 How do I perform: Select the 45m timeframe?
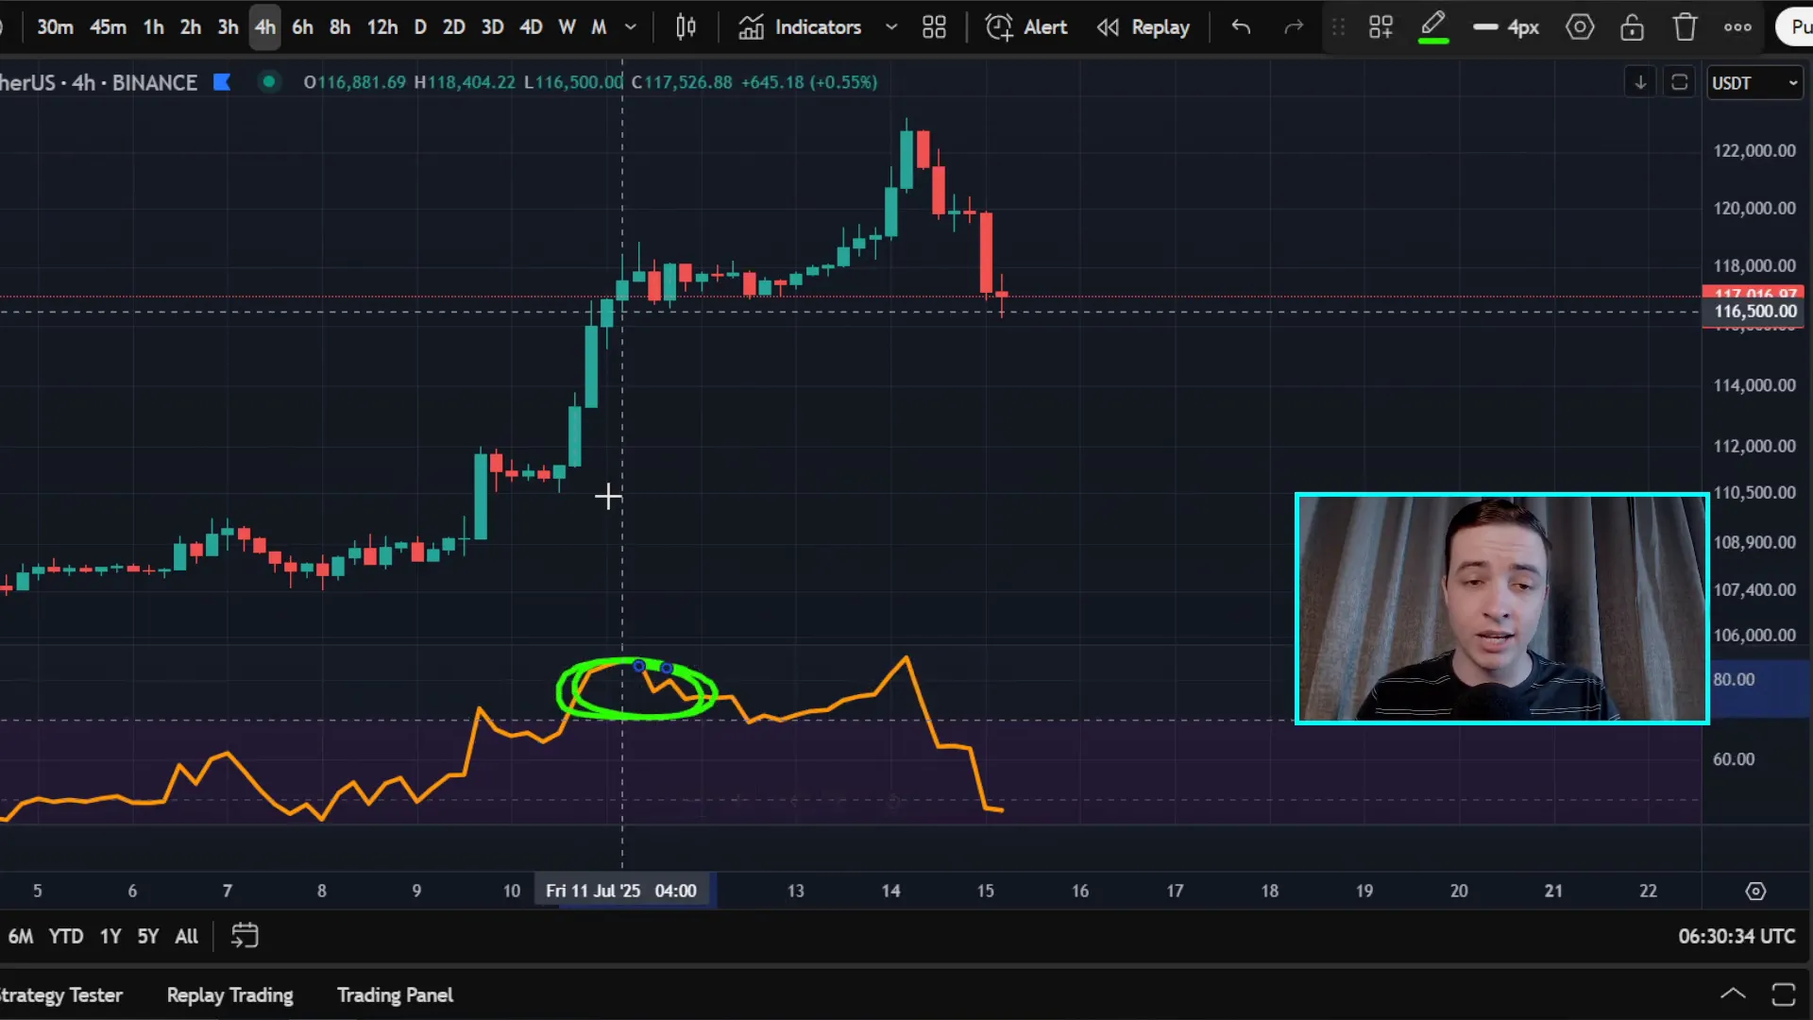[x=108, y=27]
